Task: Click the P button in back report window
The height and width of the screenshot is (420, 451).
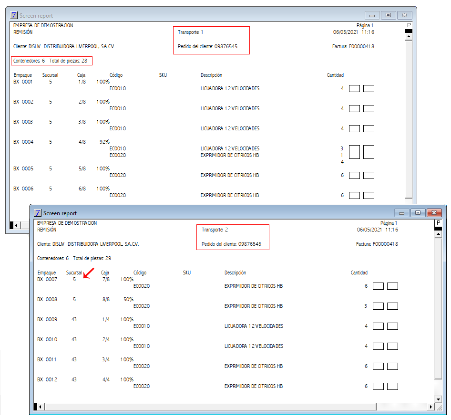Action: click(x=409, y=25)
